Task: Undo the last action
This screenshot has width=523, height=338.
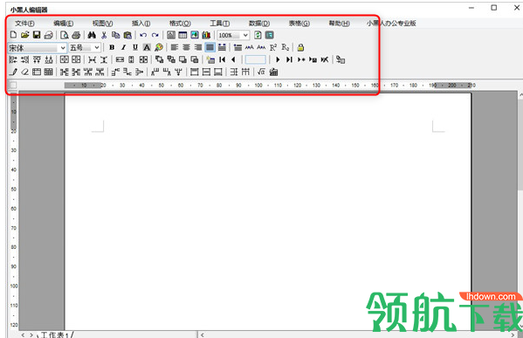Action: coord(143,35)
